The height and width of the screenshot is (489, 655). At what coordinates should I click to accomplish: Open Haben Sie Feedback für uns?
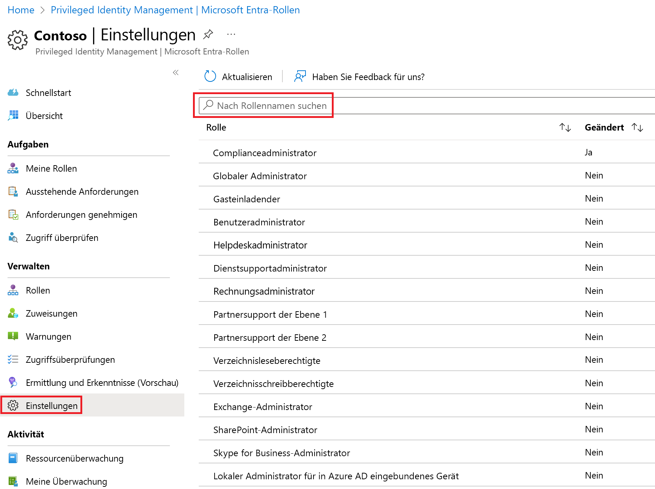tap(368, 77)
